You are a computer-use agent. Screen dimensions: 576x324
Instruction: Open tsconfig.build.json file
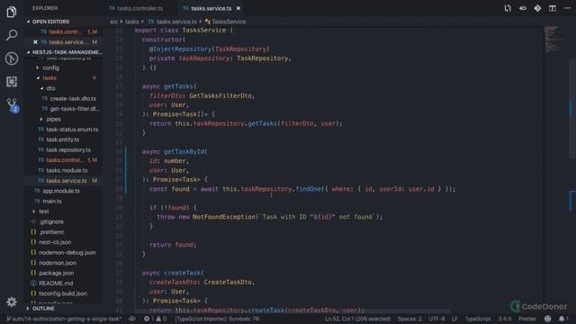pos(63,293)
